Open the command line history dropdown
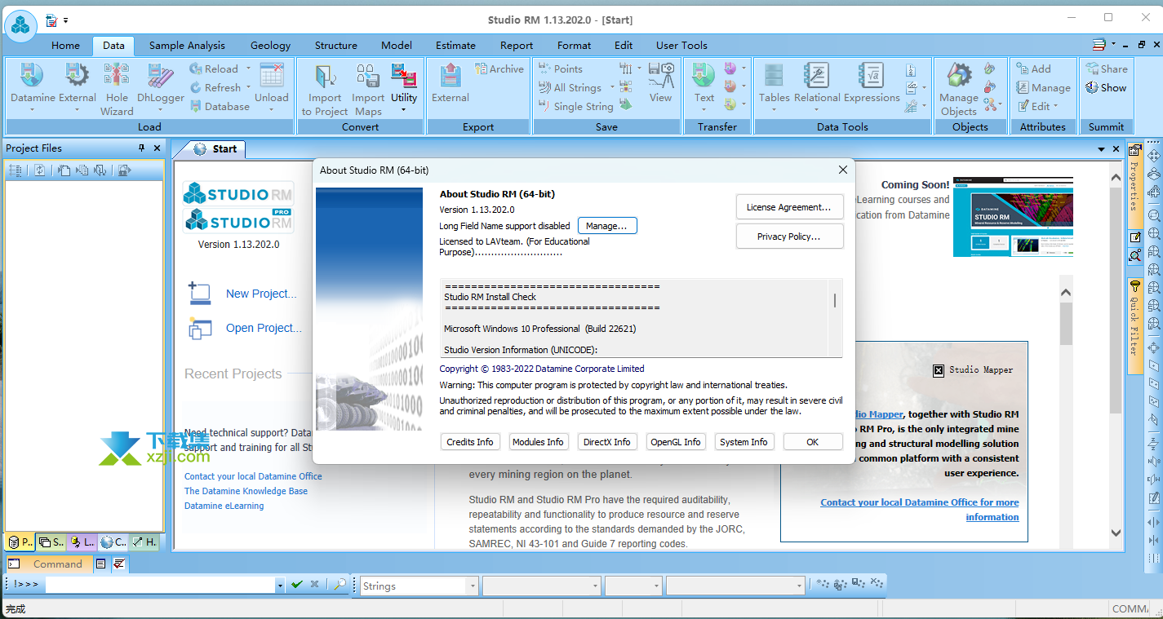1163x619 pixels. pos(280,585)
